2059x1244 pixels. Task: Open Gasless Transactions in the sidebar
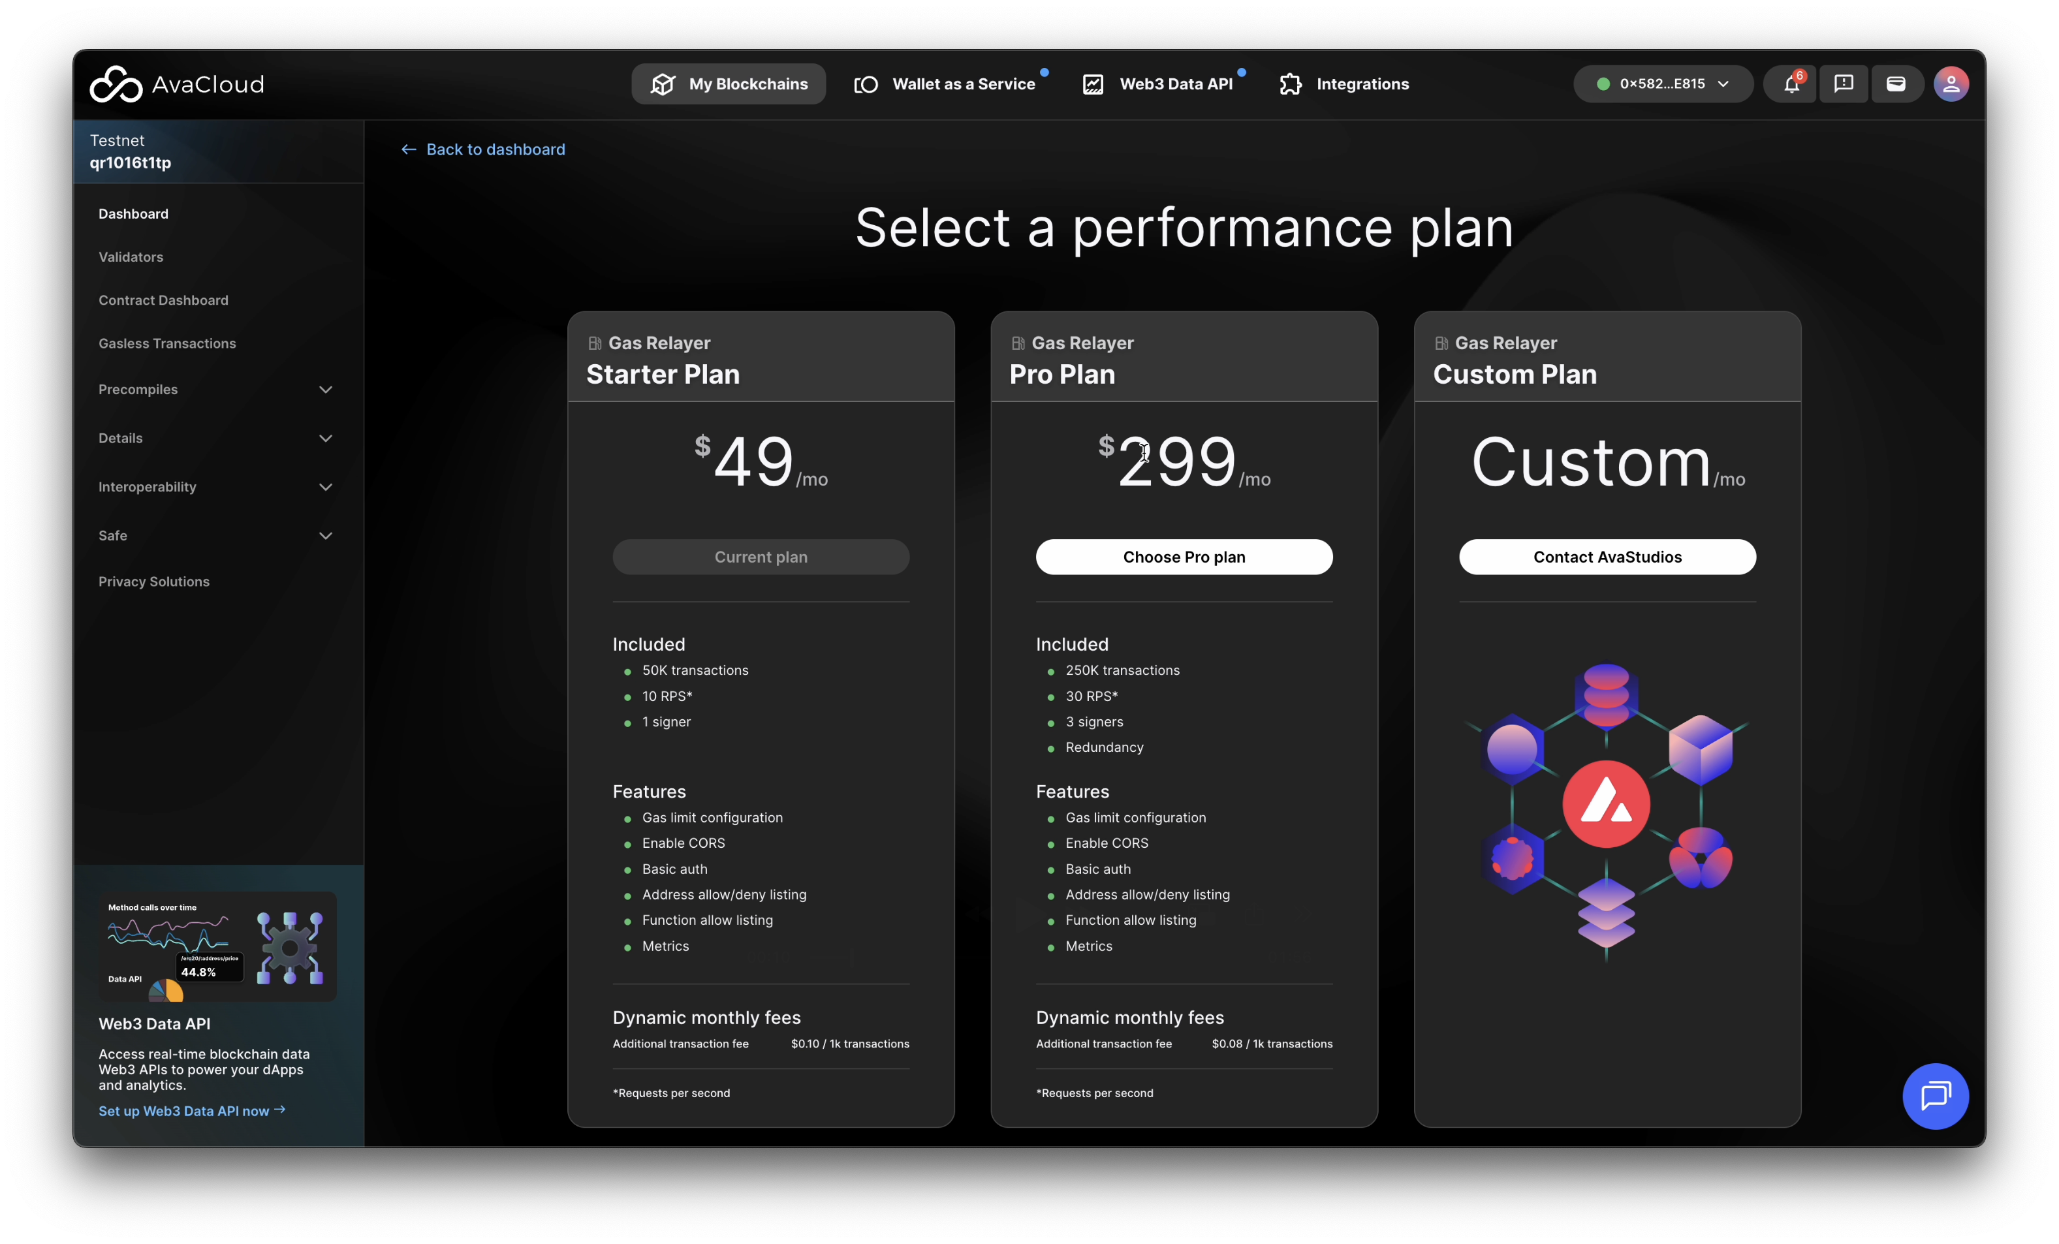[x=167, y=343]
